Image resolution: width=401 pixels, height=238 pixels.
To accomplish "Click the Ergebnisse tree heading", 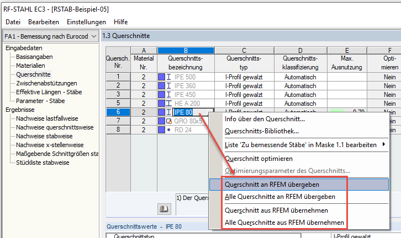I will point(20,110).
